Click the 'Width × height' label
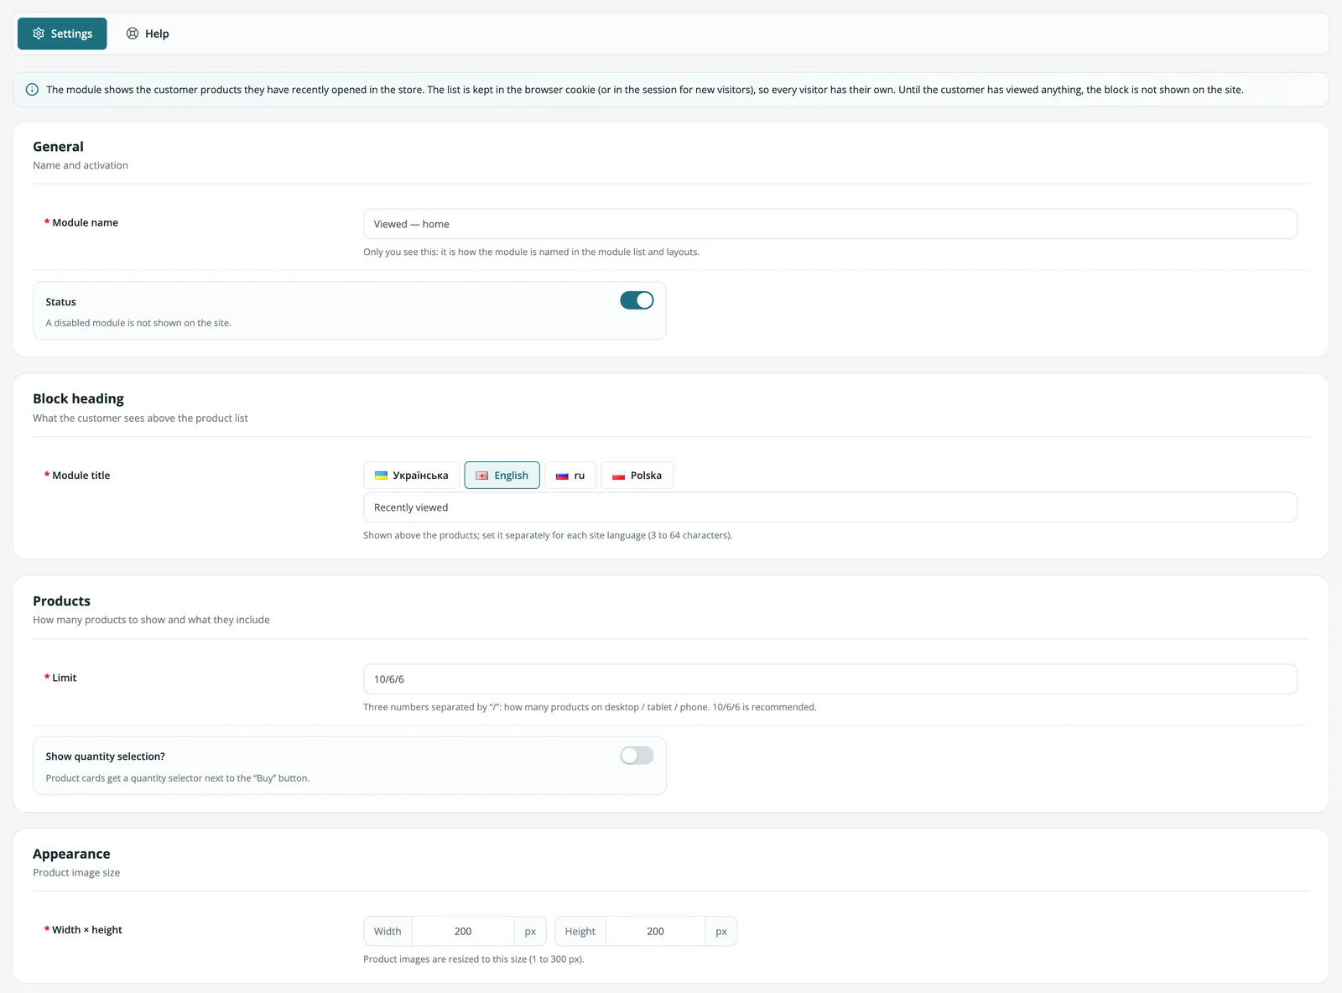The height and width of the screenshot is (993, 1342). [x=87, y=930]
